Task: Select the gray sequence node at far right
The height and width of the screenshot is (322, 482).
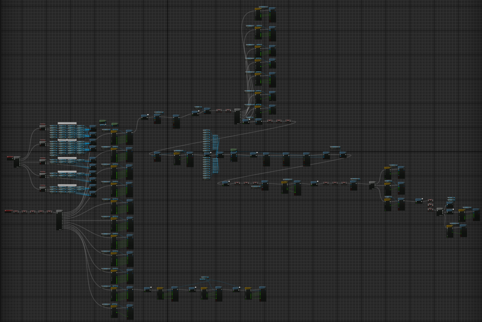Action: pos(440,212)
